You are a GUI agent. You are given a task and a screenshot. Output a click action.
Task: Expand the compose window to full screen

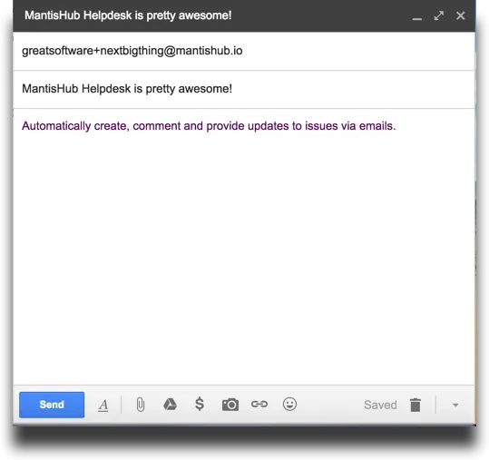coord(439,15)
